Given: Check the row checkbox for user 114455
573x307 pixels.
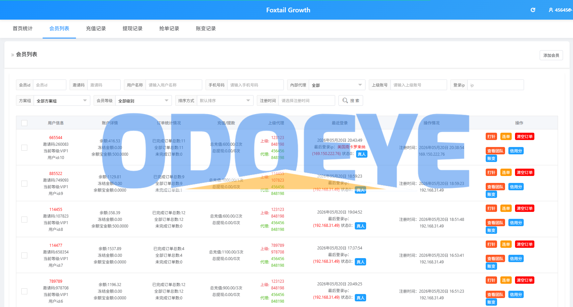Looking at the screenshot, I should pyautogui.click(x=24, y=220).
